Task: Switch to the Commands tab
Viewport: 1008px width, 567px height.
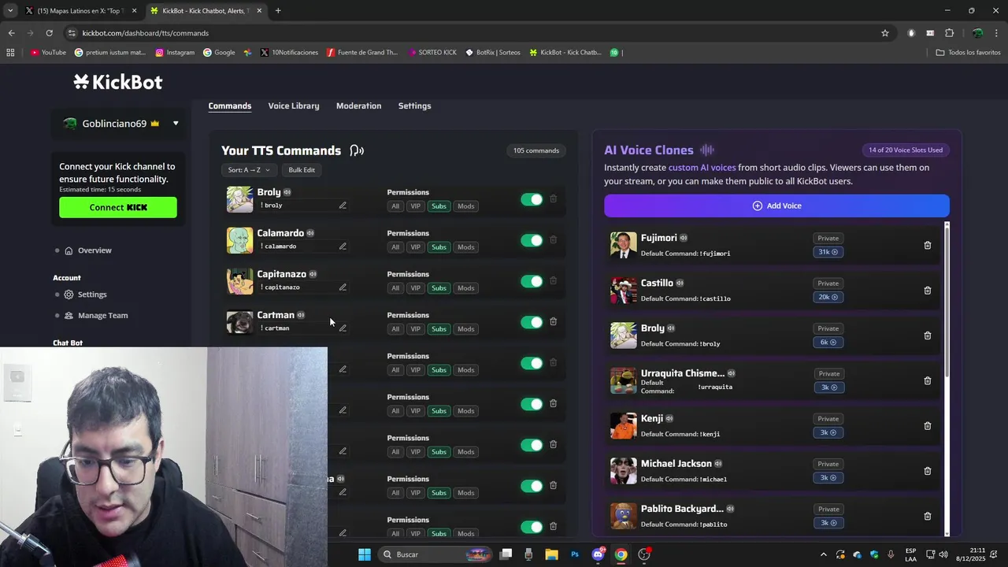Action: click(230, 106)
